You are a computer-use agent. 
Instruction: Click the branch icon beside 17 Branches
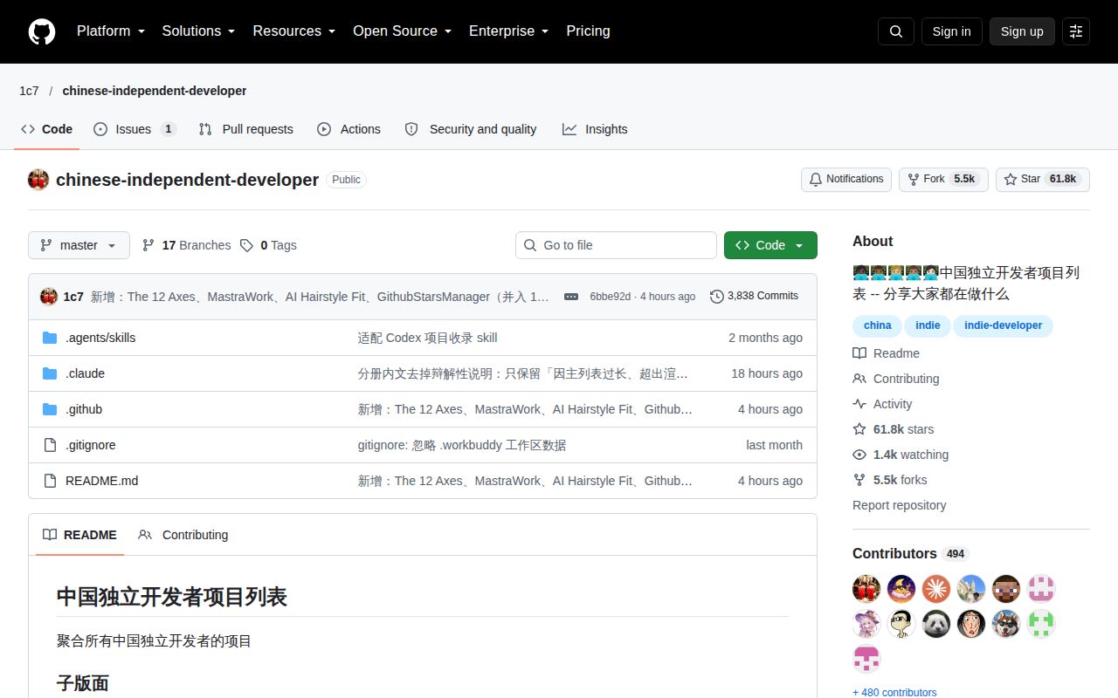tap(148, 245)
